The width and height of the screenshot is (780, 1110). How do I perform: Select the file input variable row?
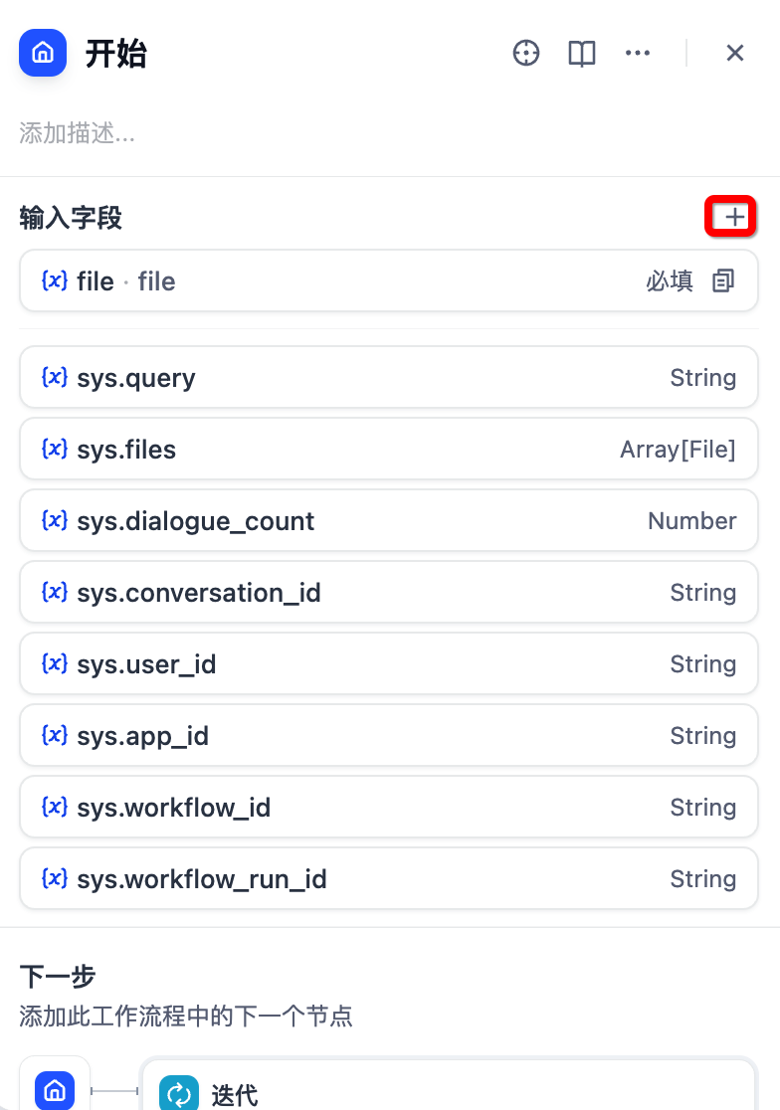click(389, 281)
